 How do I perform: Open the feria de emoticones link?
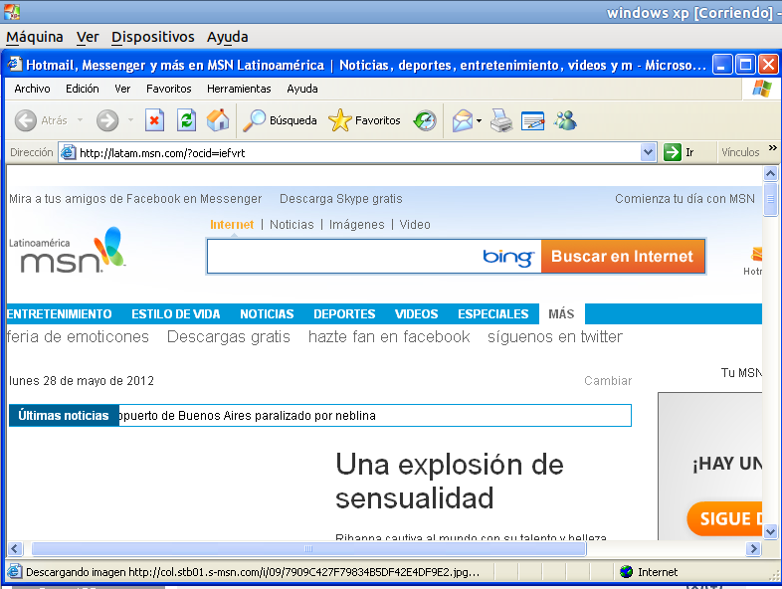(x=78, y=336)
